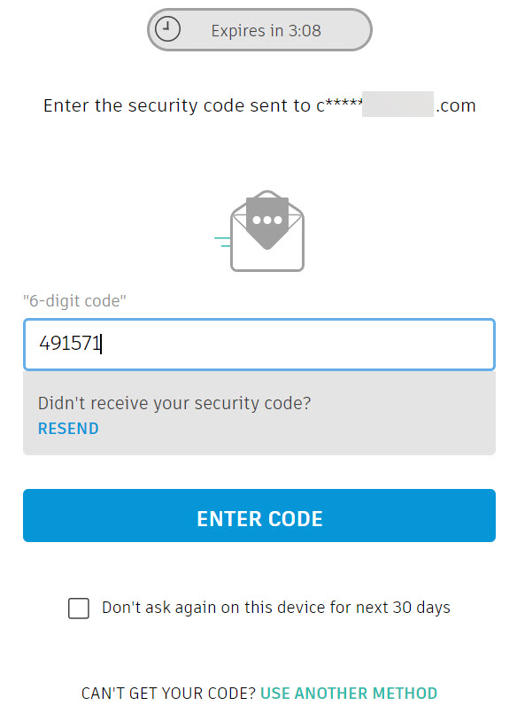Click "CAN'T GET YOUR CODE?" text
This screenshot has width=517, height=721.
(x=168, y=693)
